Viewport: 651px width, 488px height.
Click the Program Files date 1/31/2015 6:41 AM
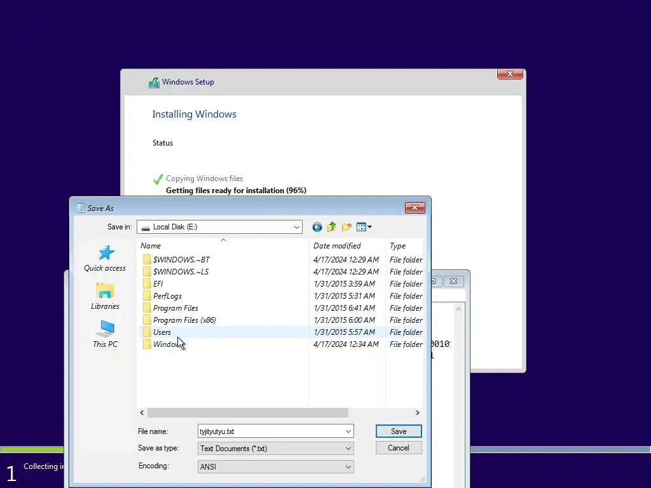[x=344, y=308]
